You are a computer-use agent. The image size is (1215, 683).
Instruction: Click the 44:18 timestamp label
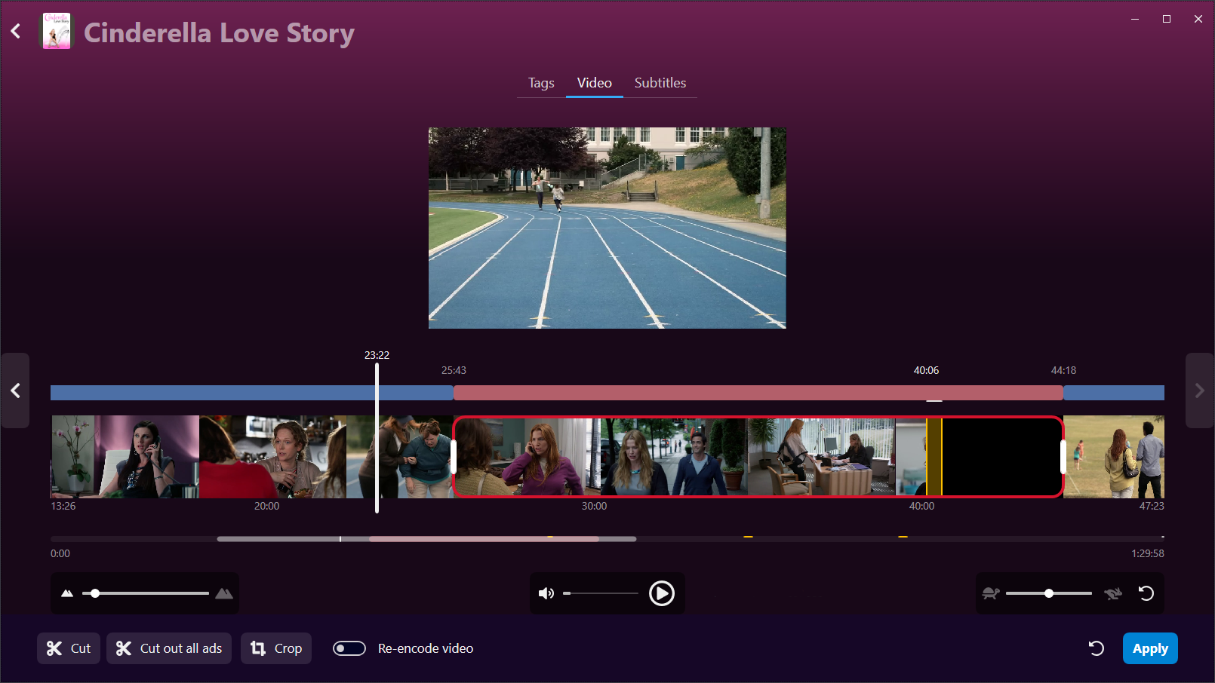(x=1063, y=370)
